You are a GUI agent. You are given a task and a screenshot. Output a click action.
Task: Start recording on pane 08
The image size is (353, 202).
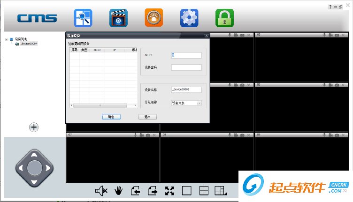(x=236, y=135)
